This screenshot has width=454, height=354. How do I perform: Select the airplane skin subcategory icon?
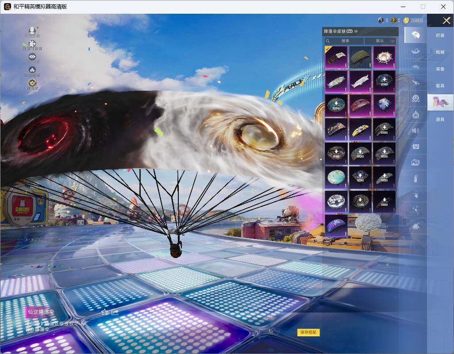click(x=416, y=83)
